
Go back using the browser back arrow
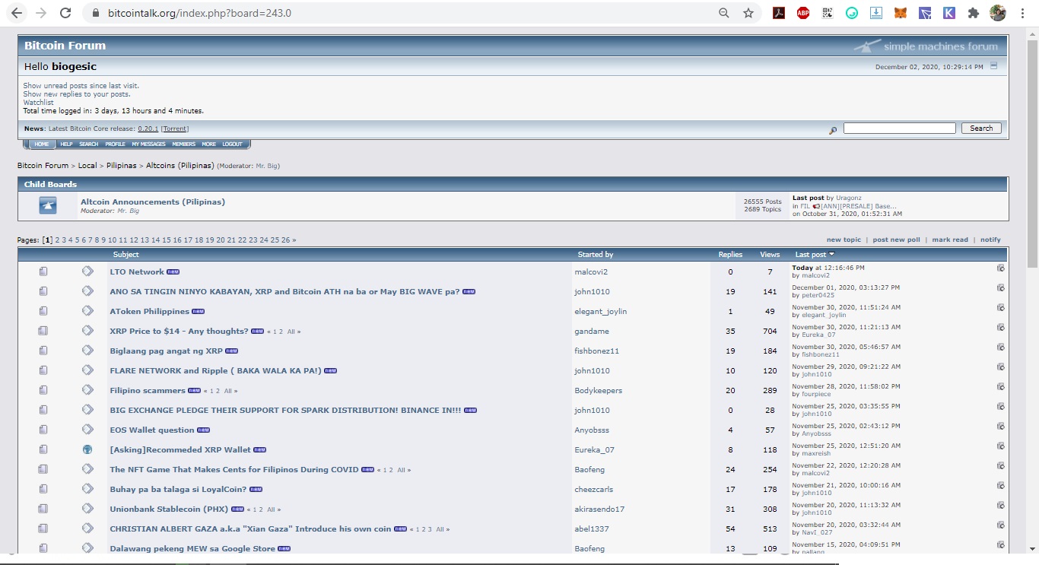[x=17, y=13]
